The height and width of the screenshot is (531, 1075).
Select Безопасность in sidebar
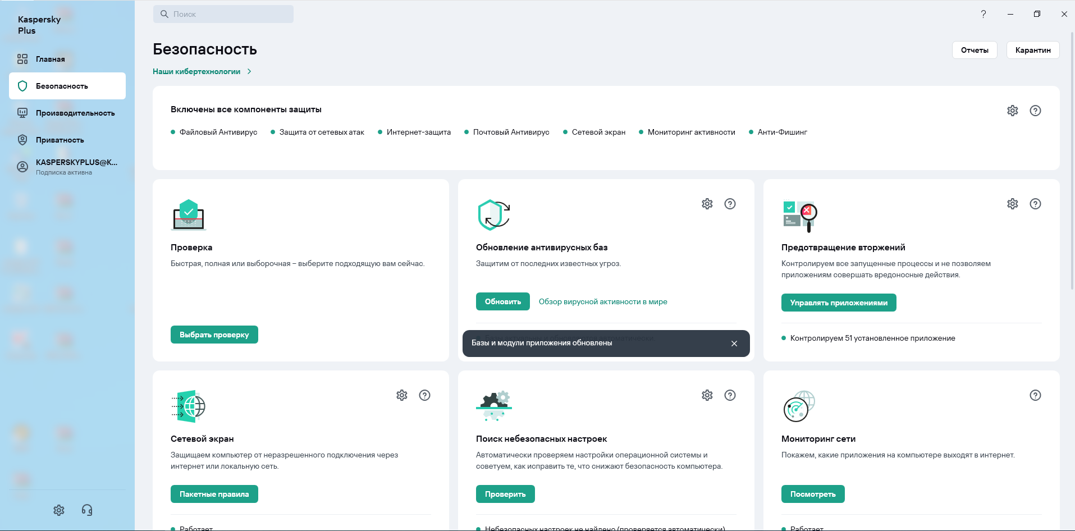coord(67,86)
